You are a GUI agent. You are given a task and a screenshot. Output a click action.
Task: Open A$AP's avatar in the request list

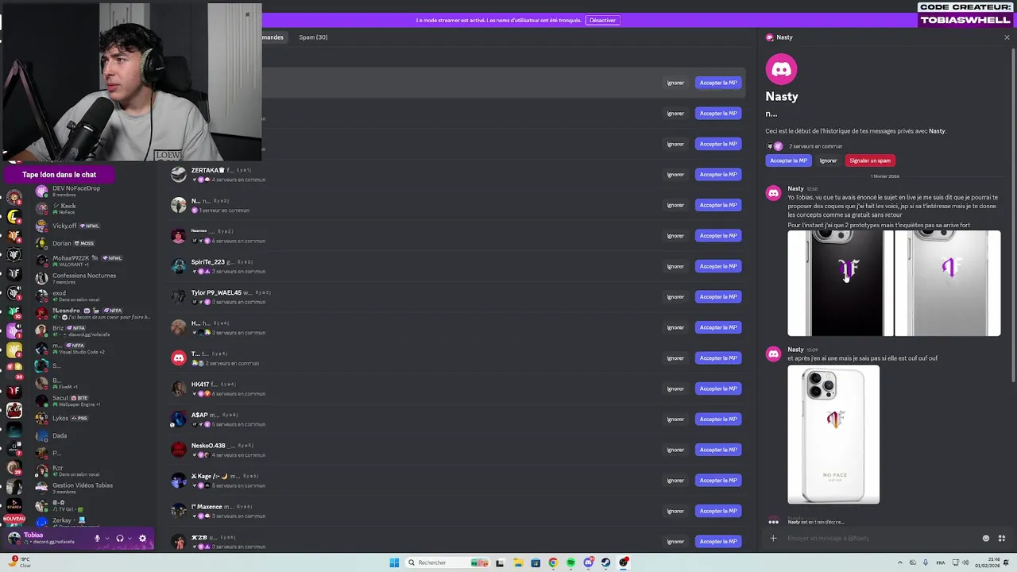(179, 419)
